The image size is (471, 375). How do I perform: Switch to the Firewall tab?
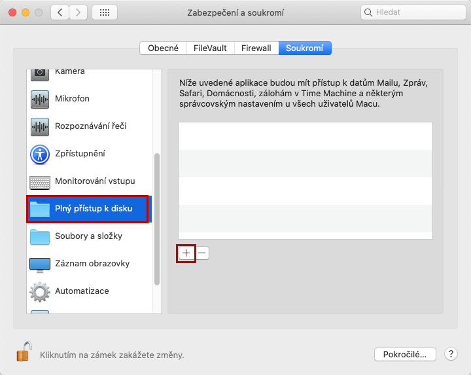pos(256,48)
